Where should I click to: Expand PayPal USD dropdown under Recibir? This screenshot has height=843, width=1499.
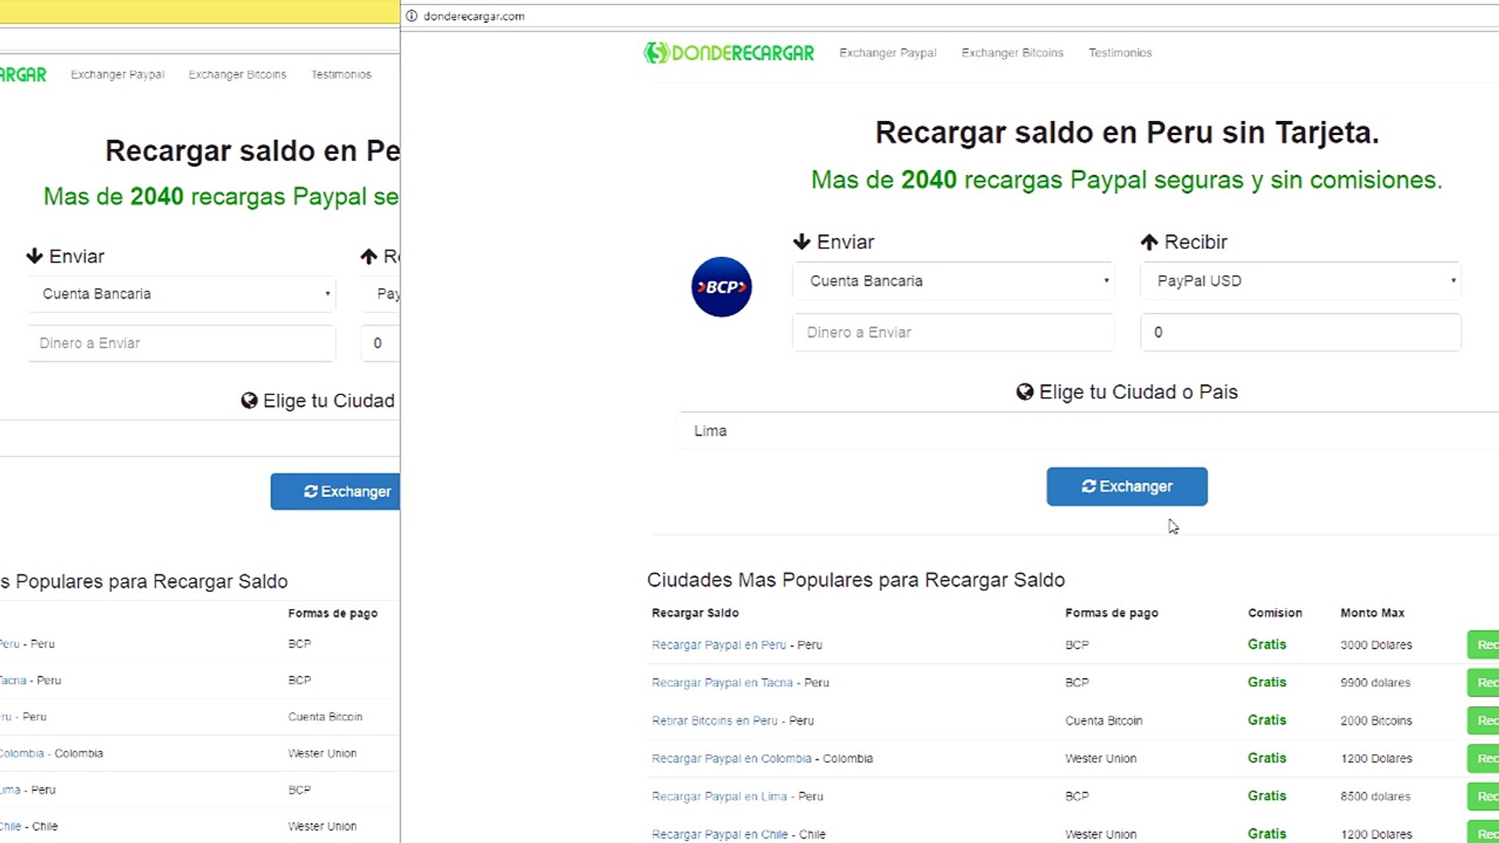click(1301, 281)
